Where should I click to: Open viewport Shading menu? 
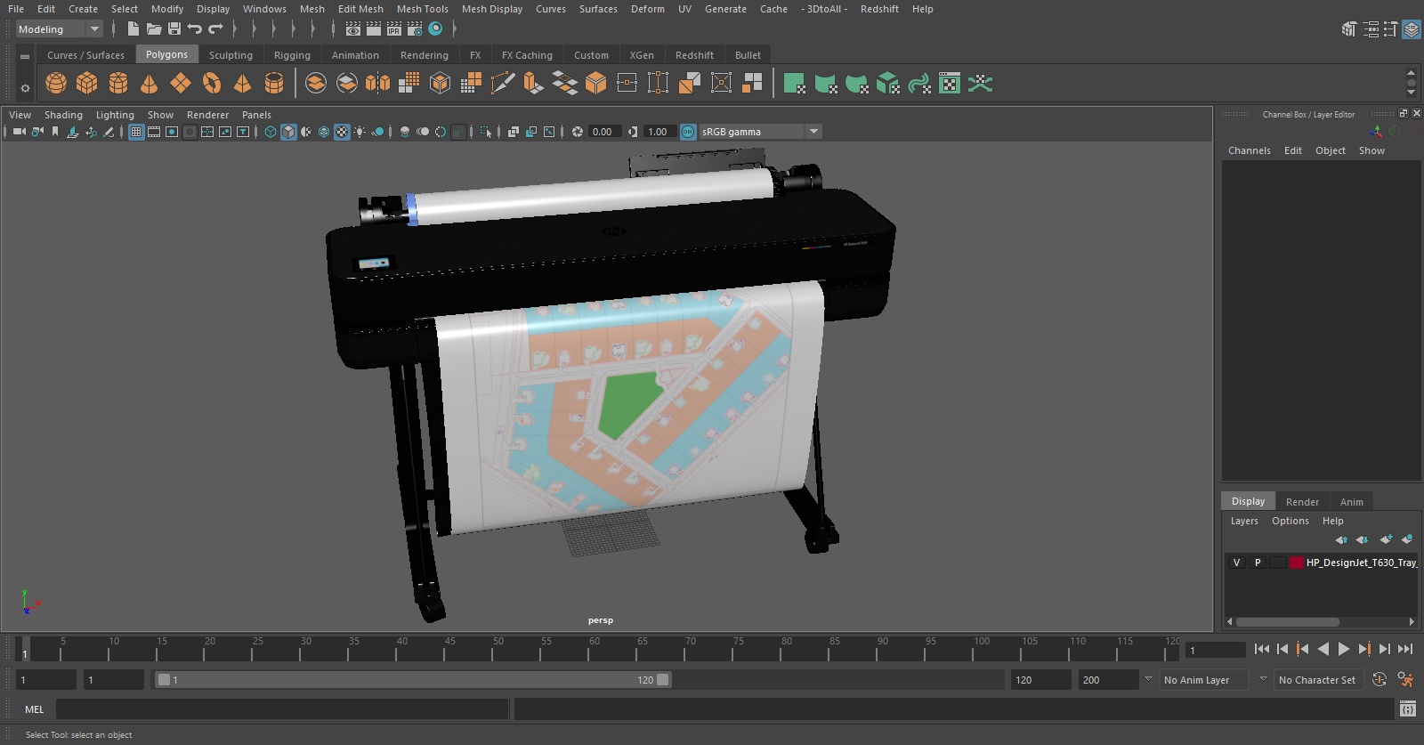63,115
